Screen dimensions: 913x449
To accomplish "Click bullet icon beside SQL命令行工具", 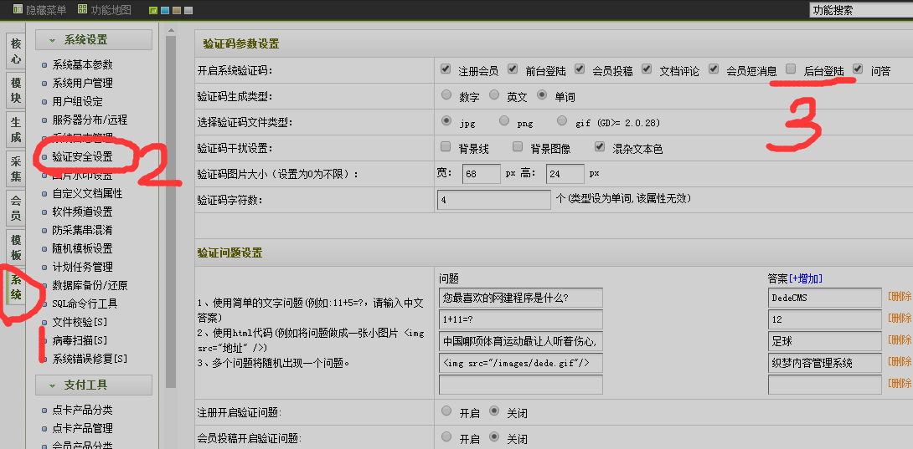I will 44,304.
